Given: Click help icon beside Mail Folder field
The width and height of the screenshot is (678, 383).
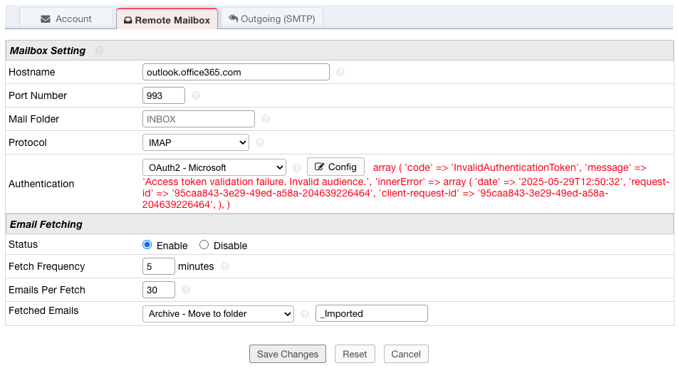Looking at the screenshot, I should click(266, 120).
